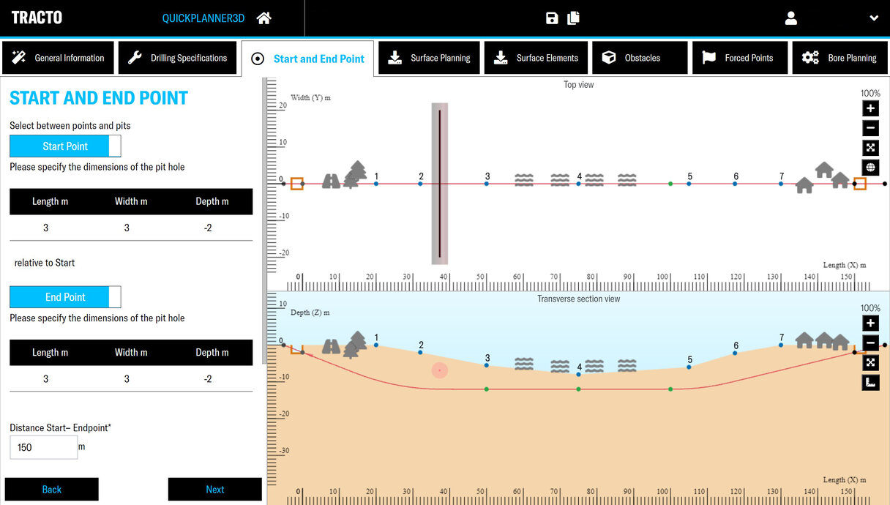Open the Surface Elements tab
Image resolution: width=890 pixels, height=505 pixels.
point(535,58)
